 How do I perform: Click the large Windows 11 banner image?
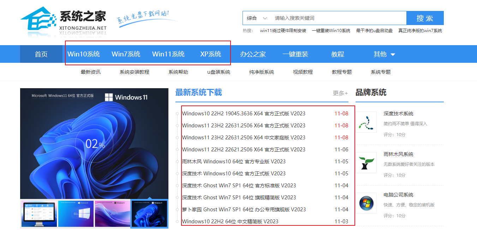[x=94, y=144]
